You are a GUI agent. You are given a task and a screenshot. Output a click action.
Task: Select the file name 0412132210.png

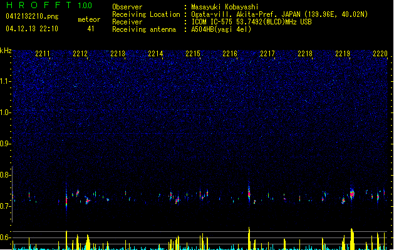[x=32, y=16]
